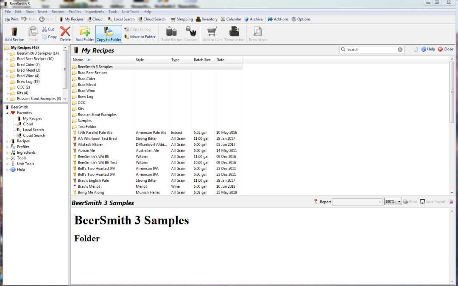Sort recipes by the Type column header

[180, 60]
